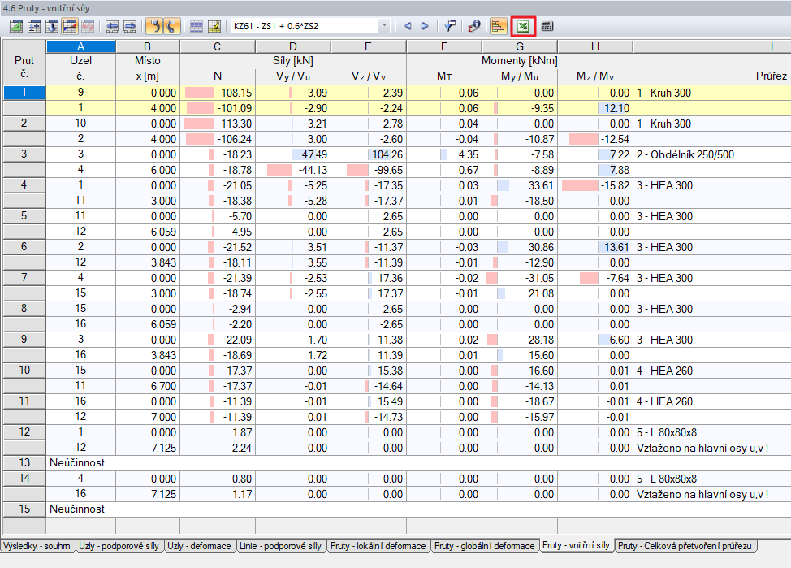Click the info pick-in-graphic icon
This screenshot has width=791, height=568.
473,26
